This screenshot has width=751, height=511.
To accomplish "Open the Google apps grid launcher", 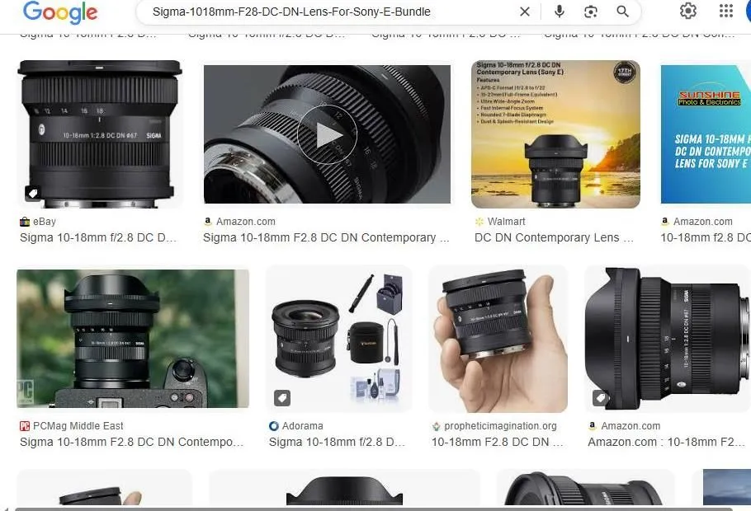I will 725,12.
